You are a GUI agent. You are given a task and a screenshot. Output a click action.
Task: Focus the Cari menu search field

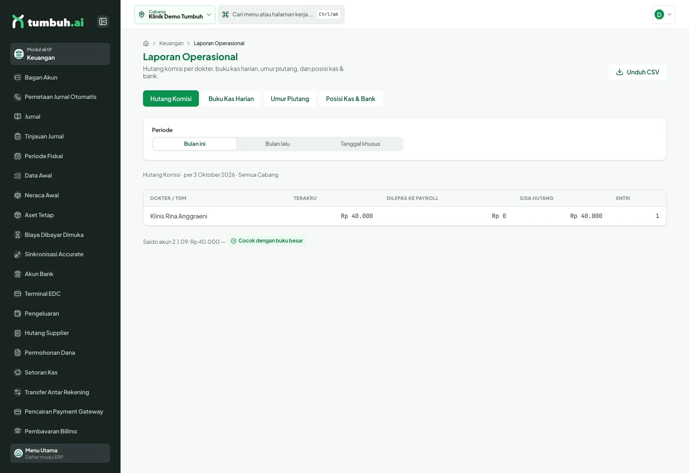pyautogui.click(x=281, y=15)
